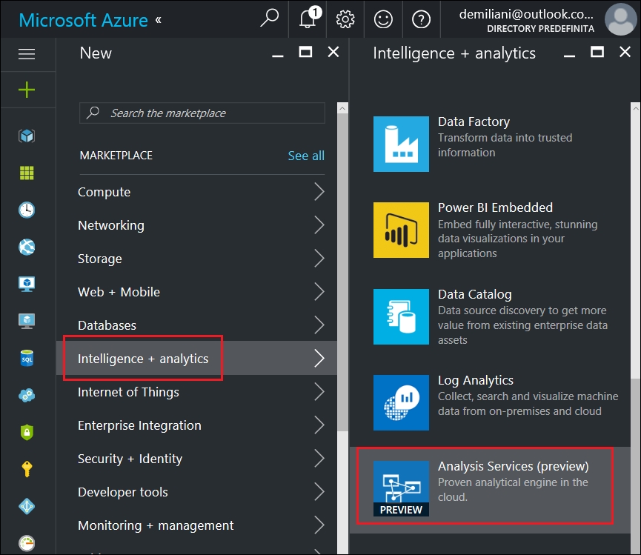Open the settings gear in top bar
641x555 pixels.
pos(345,19)
